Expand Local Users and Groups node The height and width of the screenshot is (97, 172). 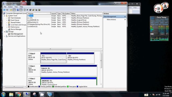(7, 25)
